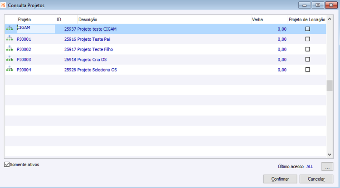Viewport: 340px width, 188px height.
Task: Tick Projeto de Locação checkbox for PJ0001
Action: click(307, 39)
